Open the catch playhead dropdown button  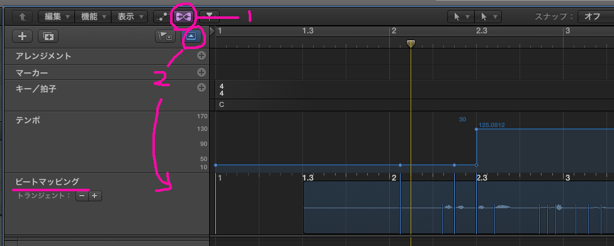coord(210,16)
